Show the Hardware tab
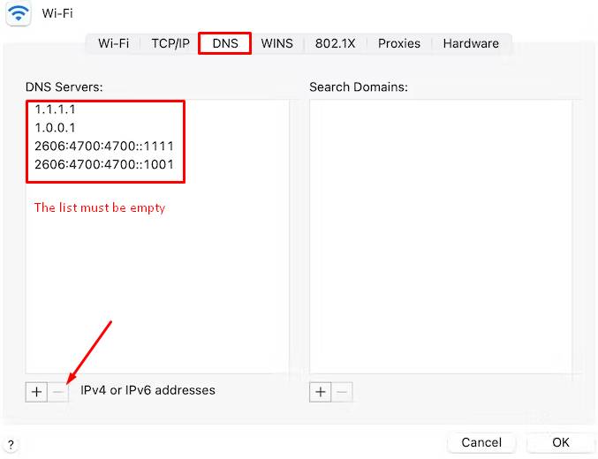This screenshot has width=598, height=459. click(471, 43)
